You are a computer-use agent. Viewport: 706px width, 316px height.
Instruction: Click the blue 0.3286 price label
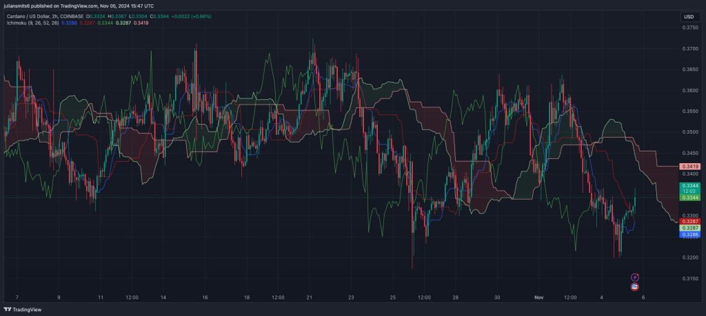pyautogui.click(x=689, y=235)
